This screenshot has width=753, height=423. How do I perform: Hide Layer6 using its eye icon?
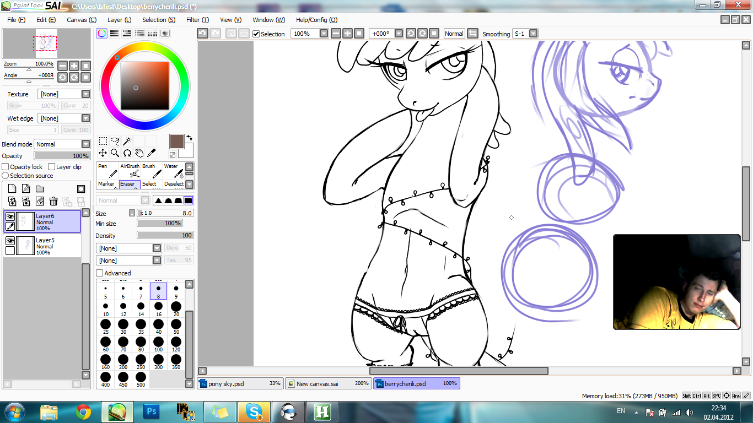(x=10, y=217)
